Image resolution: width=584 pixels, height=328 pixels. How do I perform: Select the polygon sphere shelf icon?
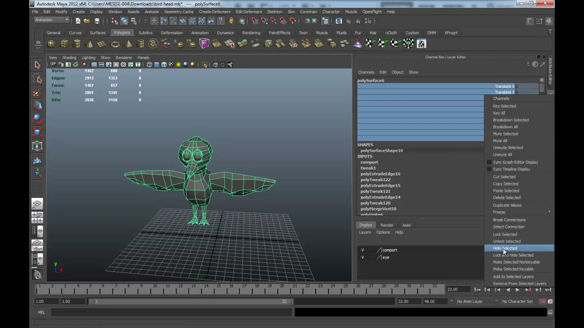click(52, 44)
